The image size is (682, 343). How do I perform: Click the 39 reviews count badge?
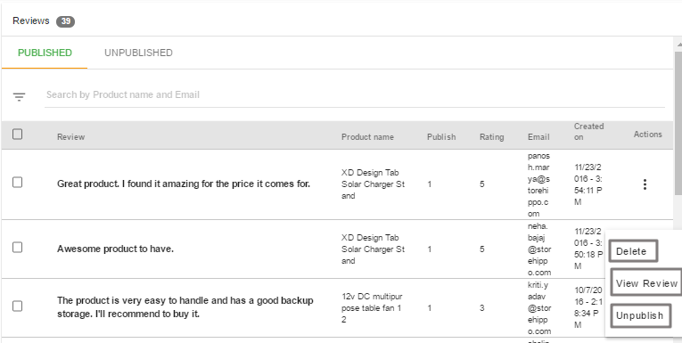coord(66,21)
